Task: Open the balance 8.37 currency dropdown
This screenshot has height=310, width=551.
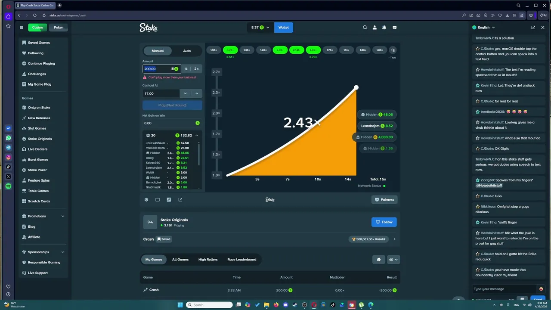Action: tap(260, 28)
